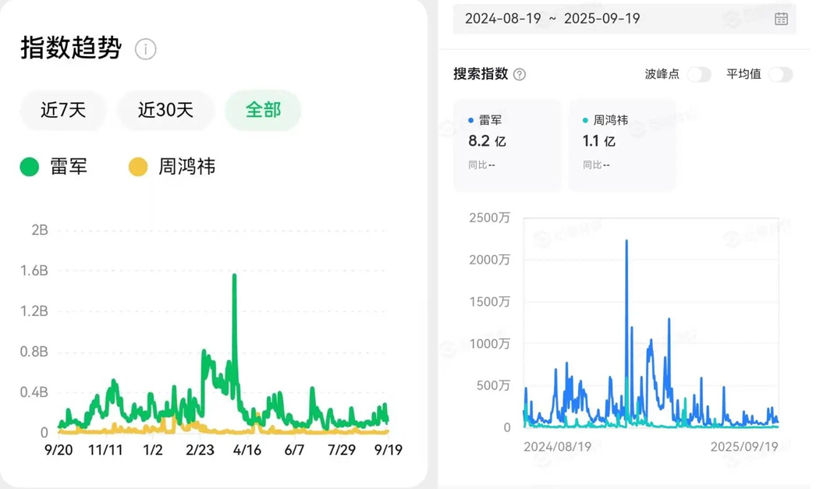The height and width of the screenshot is (489, 816).
Task: Choose the 全部 time range tab
Action: point(263,110)
